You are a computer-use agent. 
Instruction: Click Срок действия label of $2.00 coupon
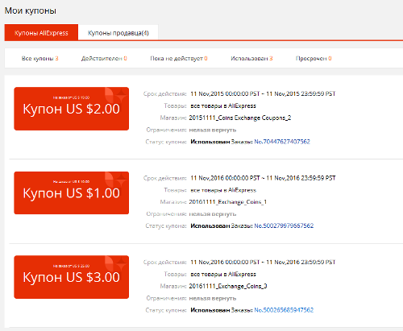click(x=164, y=94)
